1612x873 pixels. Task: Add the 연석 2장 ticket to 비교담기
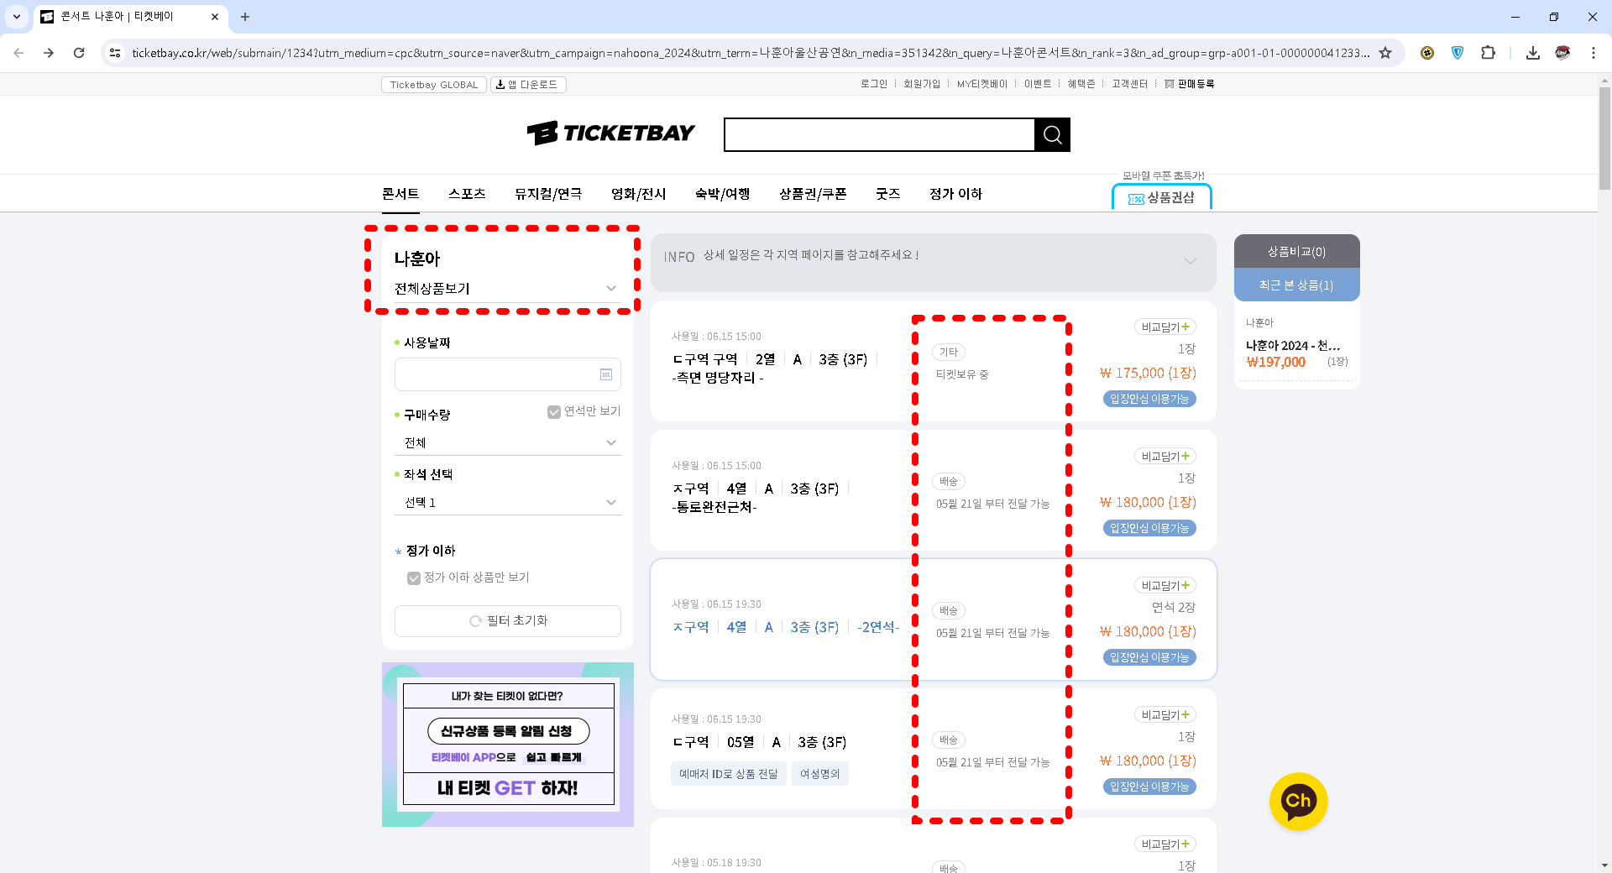coord(1165,586)
